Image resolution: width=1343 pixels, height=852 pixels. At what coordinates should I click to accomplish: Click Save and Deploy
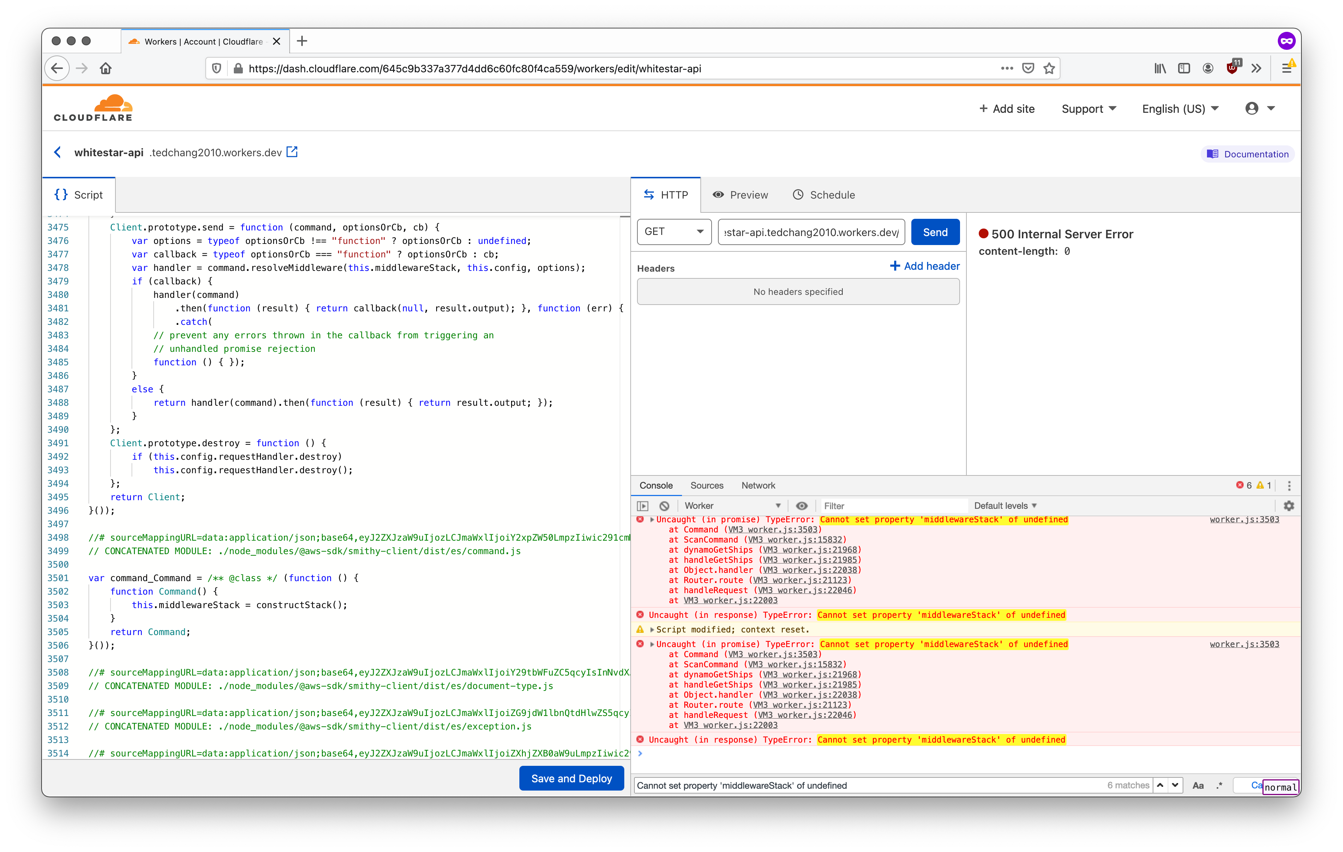click(x=571, y=778)
